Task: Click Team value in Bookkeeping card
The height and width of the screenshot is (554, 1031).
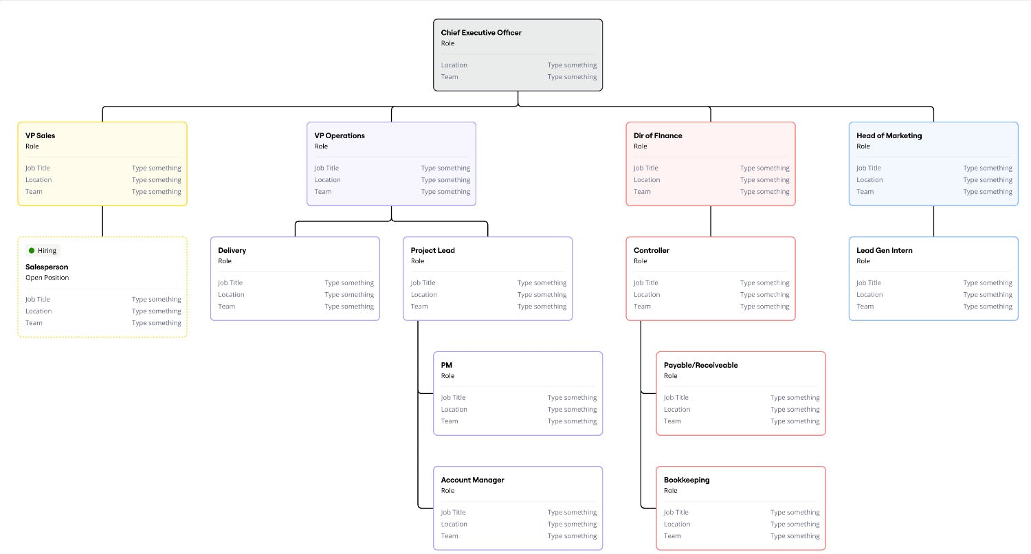Action: tap(795, 536)
